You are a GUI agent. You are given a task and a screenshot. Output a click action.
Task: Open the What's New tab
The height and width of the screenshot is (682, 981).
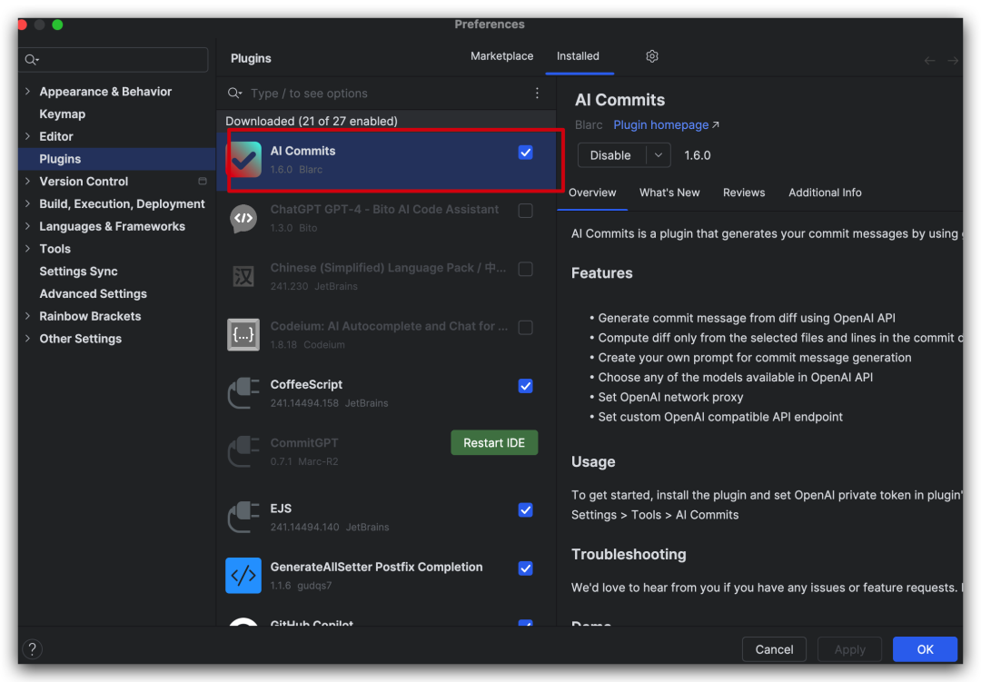pyautogui.click(x=669, y=193)
